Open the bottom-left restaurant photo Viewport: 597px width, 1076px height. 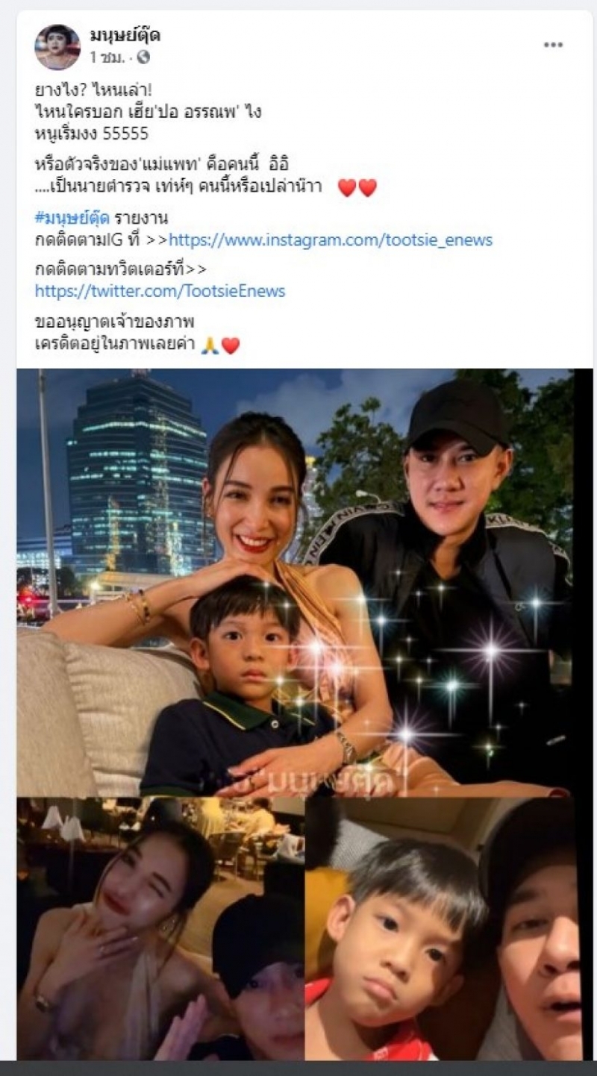pyautogui.click(x=160, y=928)
